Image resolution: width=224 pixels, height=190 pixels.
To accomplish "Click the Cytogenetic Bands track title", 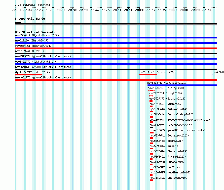I will (30, 19).
